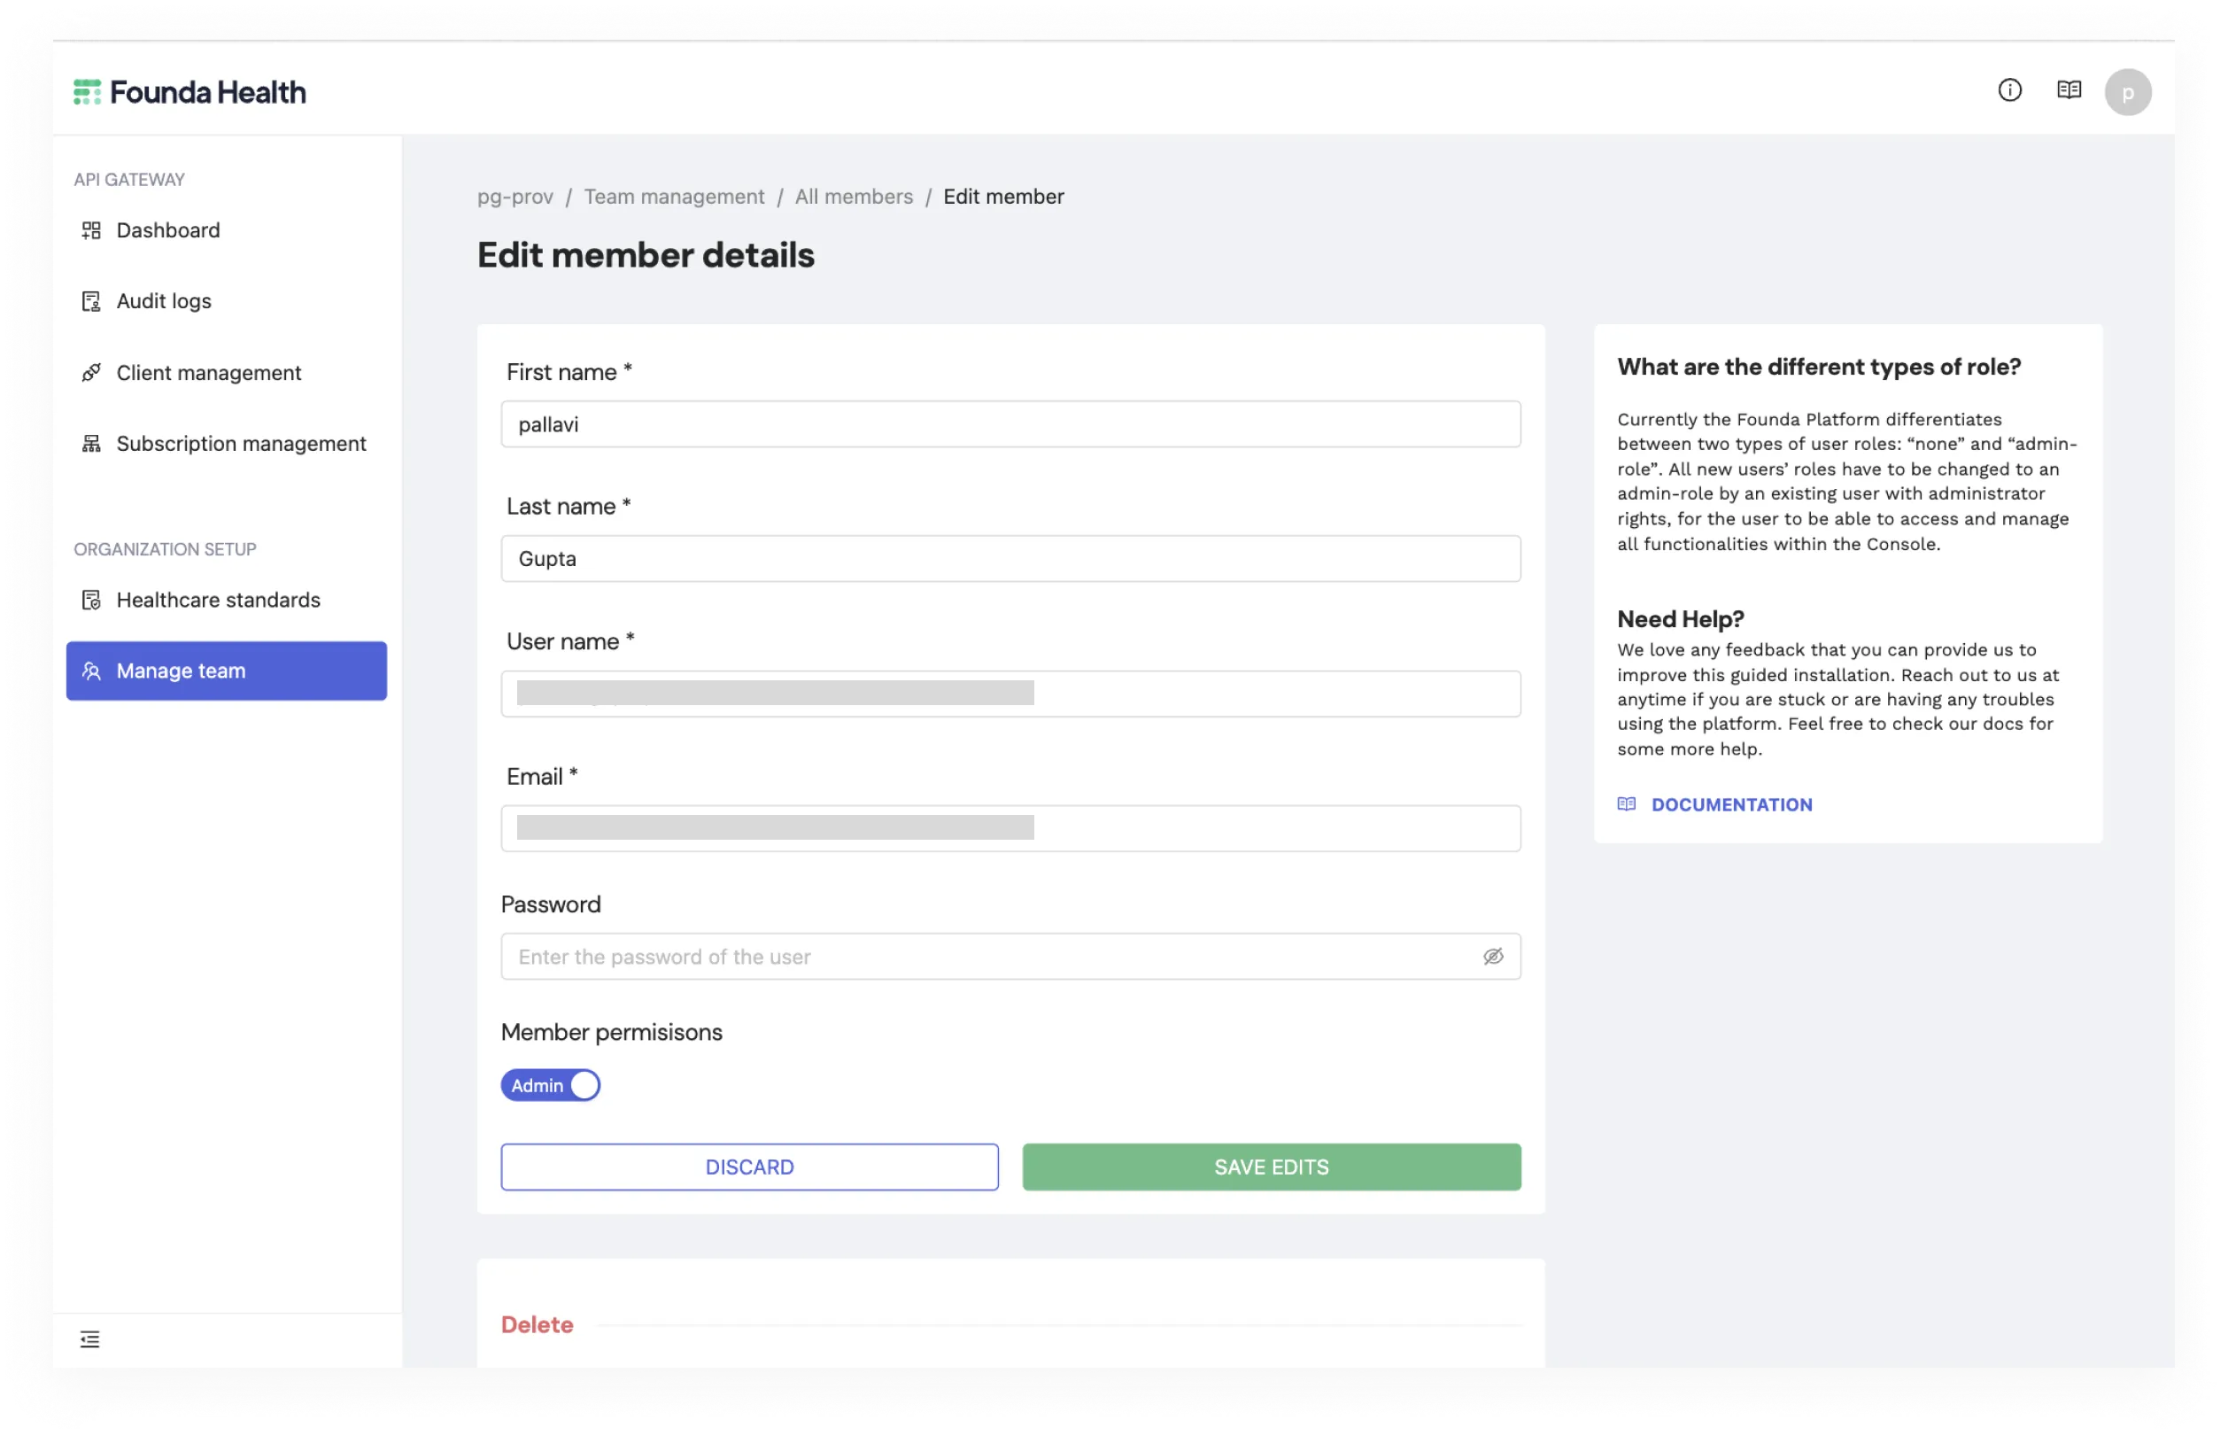This screenshot has height=1435, width=2228.
Task: Collapse the sidebar using the bottom icon
Action: point(89,1339)
